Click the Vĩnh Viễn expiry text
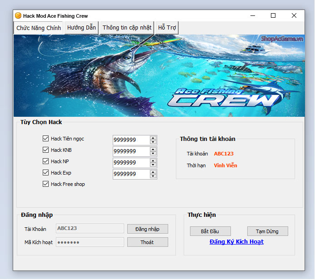The image size is (315, 280). point(225,165)
